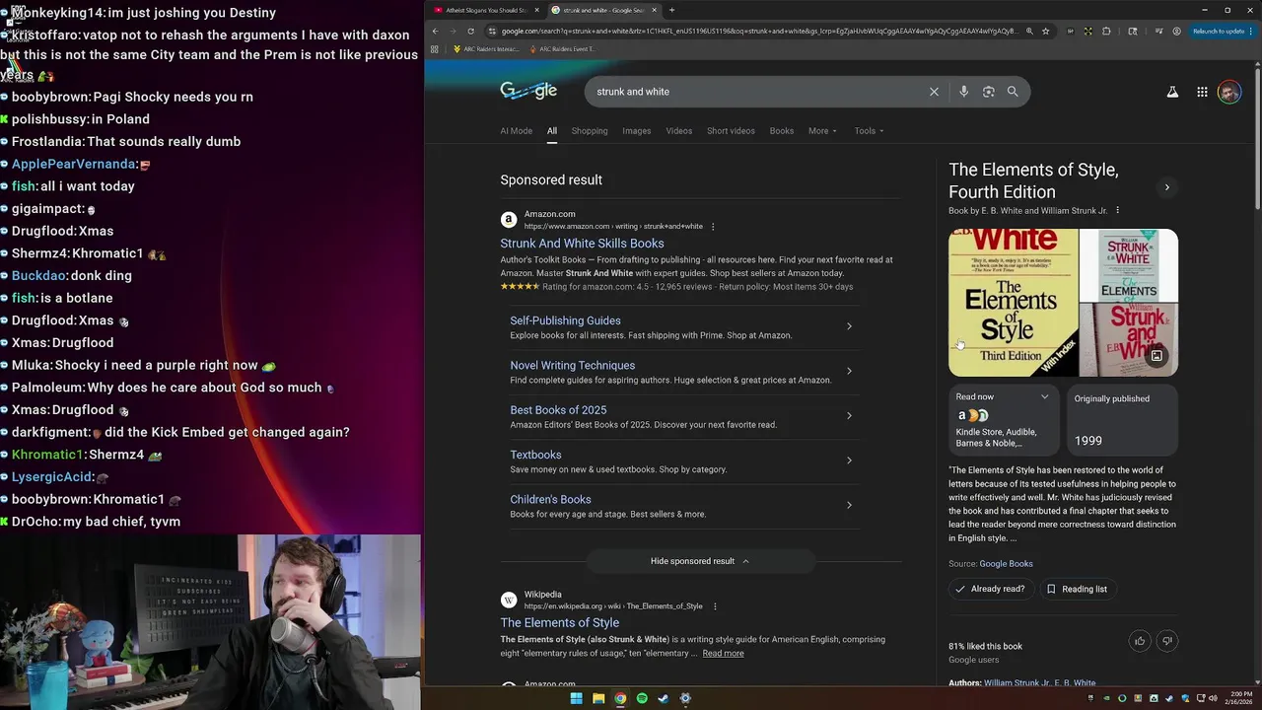Open the Tools dropdown
1262x710 pixels.
pos(869,130)
